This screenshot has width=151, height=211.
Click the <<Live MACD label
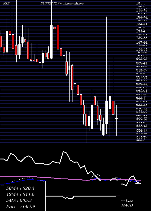127,203
